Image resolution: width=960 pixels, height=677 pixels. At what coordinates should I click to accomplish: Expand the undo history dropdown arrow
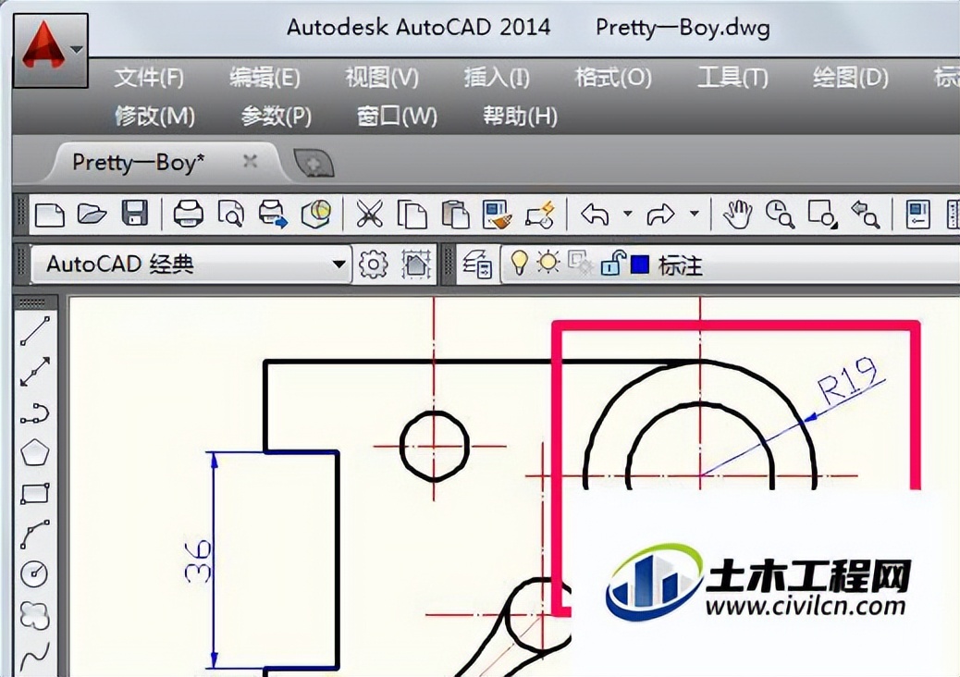pyautogui.click(x=628, y=214)
